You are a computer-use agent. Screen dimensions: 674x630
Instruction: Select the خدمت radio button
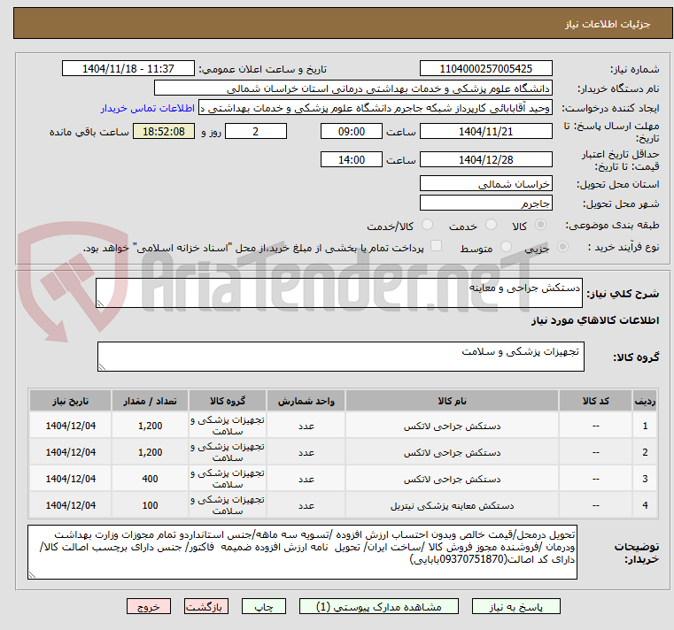click(491, 225)
